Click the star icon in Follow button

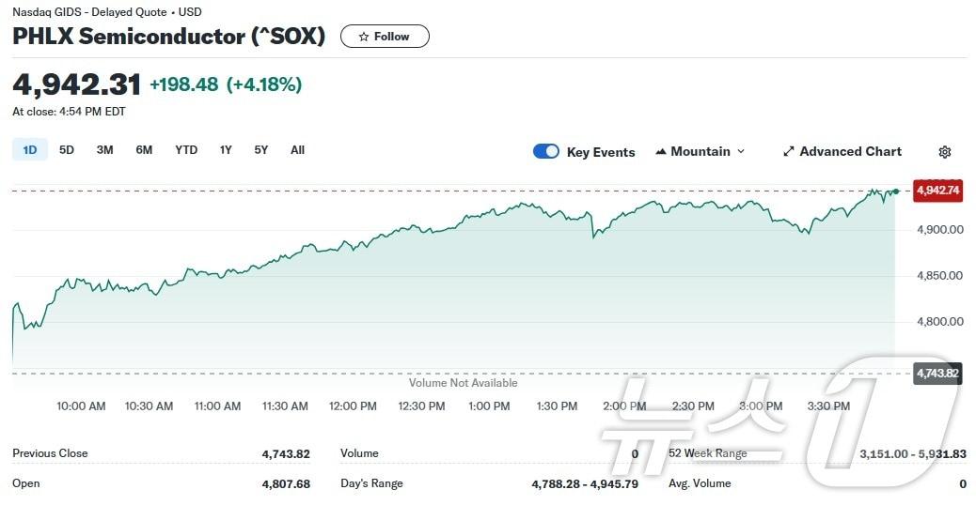pyautogui.click(x=364, y=37)
